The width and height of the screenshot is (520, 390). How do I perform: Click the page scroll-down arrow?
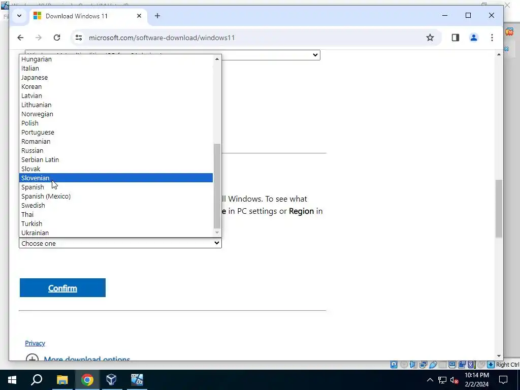(x=499, y=356)
